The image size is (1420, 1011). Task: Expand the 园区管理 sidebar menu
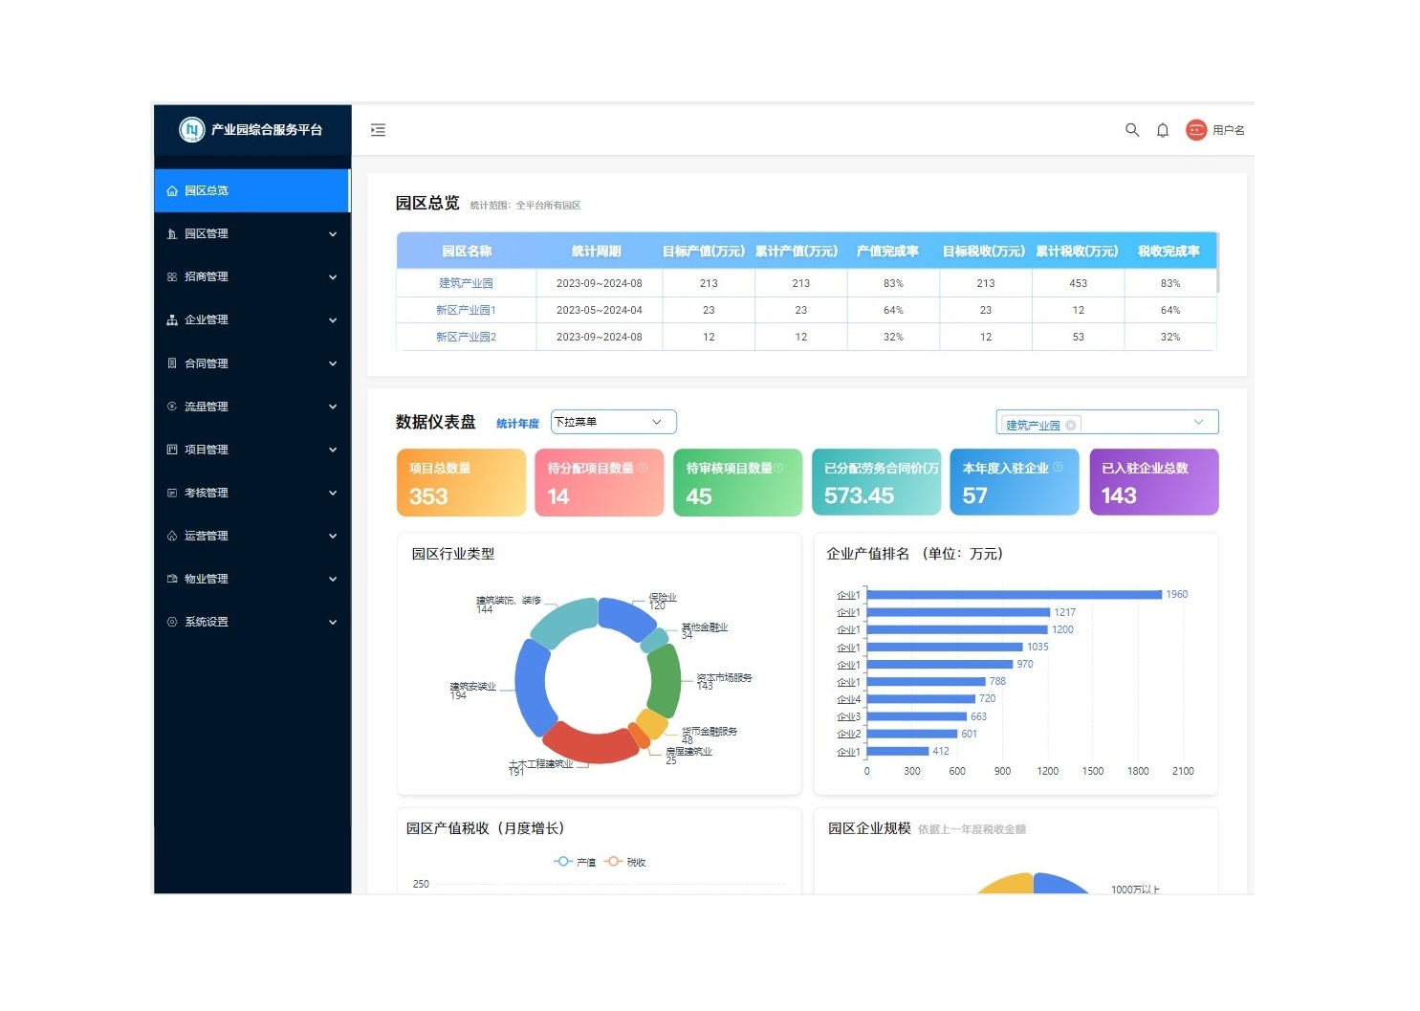pyautogui.click(x=252, y=233)
